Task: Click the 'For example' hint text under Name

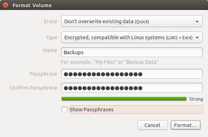Action: tap(110, 62)
